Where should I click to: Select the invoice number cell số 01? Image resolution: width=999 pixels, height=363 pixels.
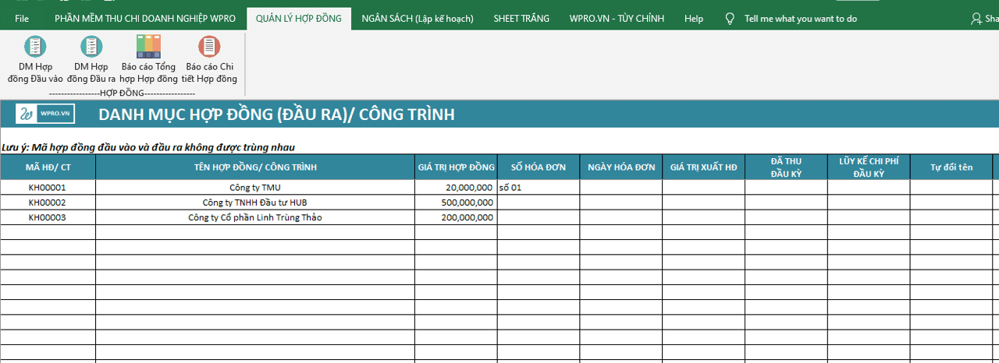coord(539,188)
